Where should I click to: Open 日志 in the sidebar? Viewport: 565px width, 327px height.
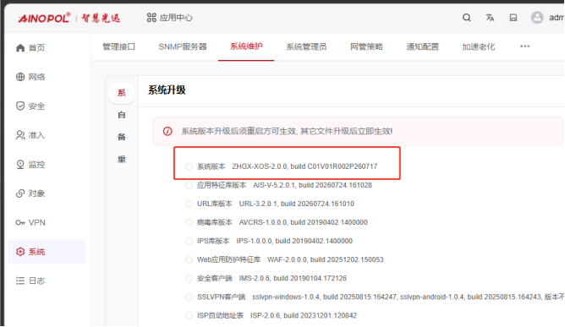[30, 281]
